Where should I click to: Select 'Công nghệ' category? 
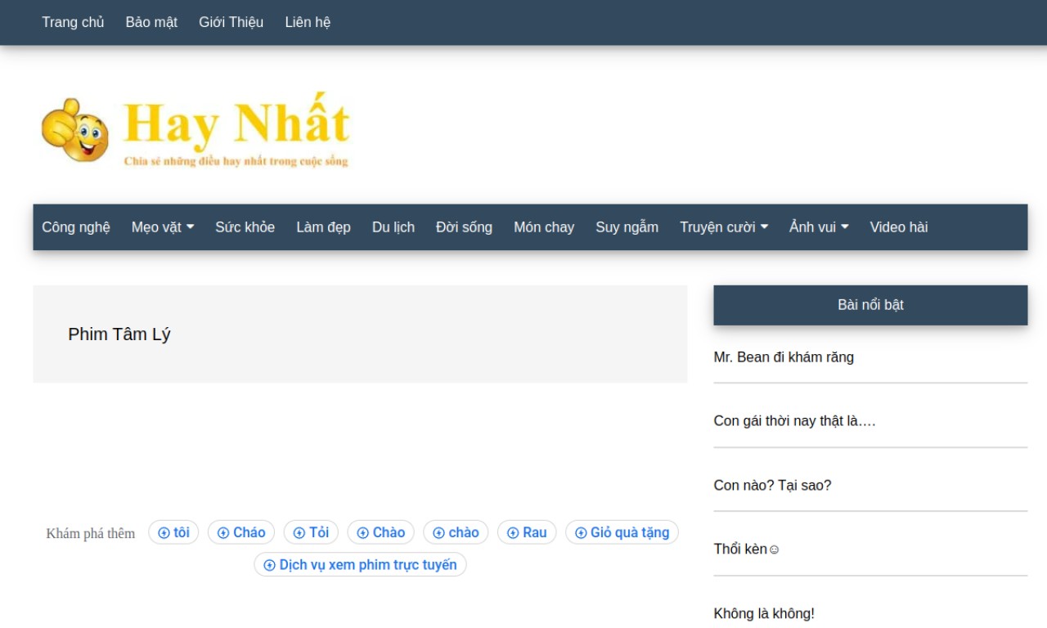coord(76,227)
